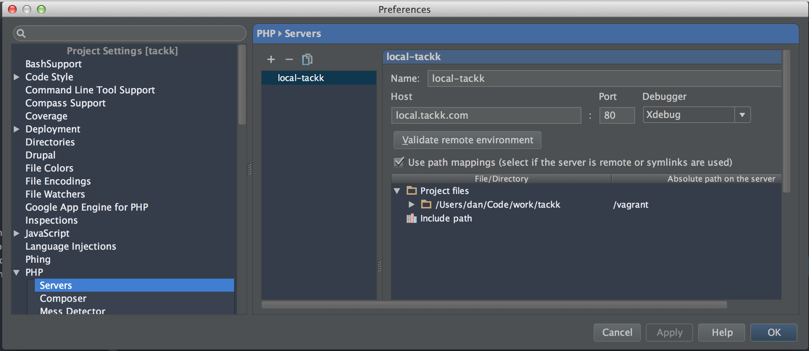Expand the Code Style tree node
The height and width of the screenshot is (351, 809).
tap(16, 77)
